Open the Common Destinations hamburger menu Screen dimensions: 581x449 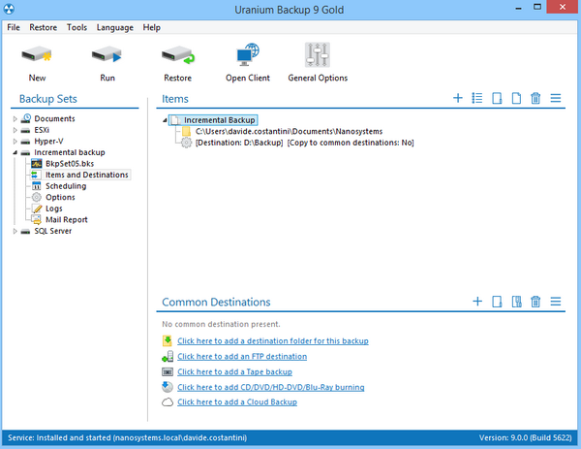coord(556,301)
